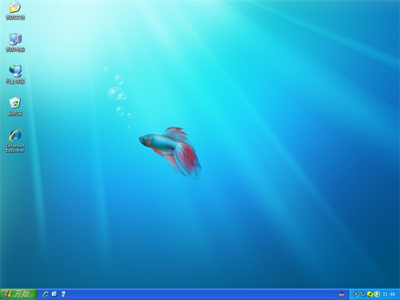The width and height of the screenshot is (400, 300).
Task: Click the green safely remove hardware icon
Action: (x=362, y=294)
